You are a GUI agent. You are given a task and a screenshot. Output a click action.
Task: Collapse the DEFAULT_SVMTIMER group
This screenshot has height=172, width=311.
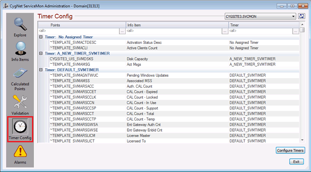[x=41, y=70]
